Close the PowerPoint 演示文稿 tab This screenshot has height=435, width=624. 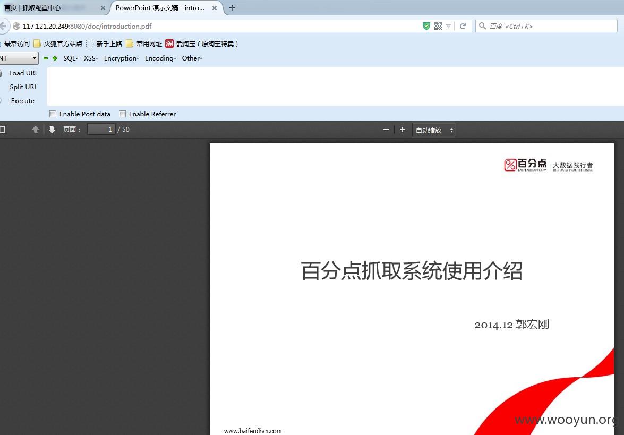[215, 8]
